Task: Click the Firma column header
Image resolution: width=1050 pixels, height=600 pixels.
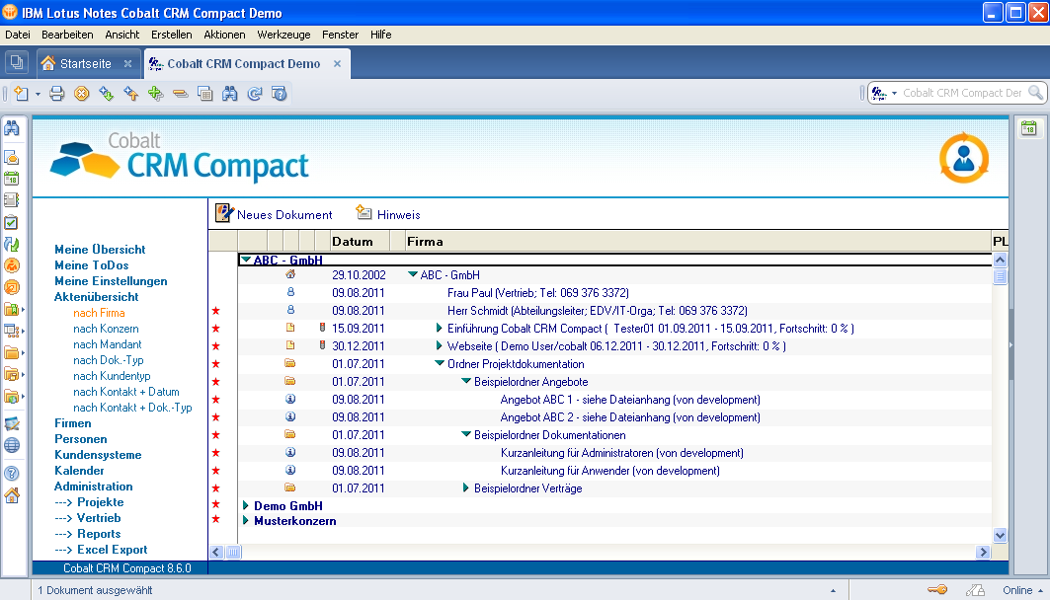Action: tap(698, 242)
